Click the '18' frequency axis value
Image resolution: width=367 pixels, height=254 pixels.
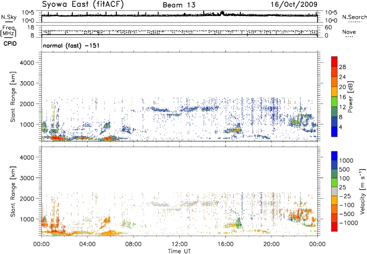[31, 28]
